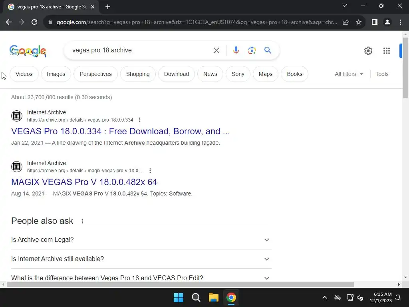Clear the search box text
Image resolution: width=409 pixels, height=307 pixels.
(x=216, y=50)
